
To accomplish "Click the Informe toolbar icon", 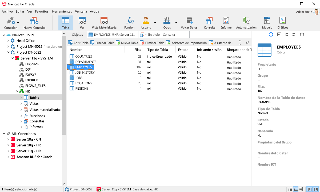I will (x=226, y=22).
